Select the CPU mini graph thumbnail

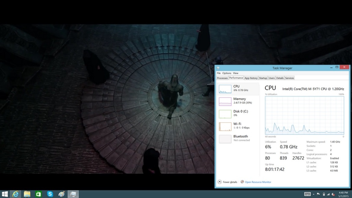click(225, 89)
